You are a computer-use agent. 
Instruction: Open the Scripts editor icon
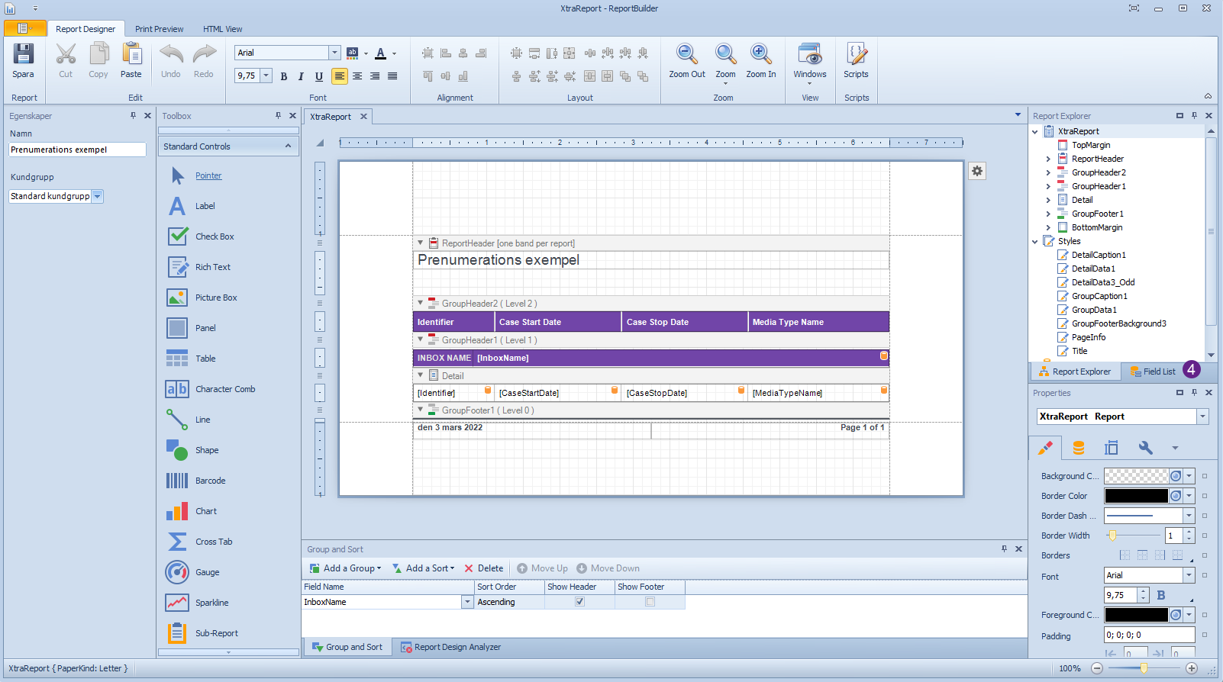856,55
